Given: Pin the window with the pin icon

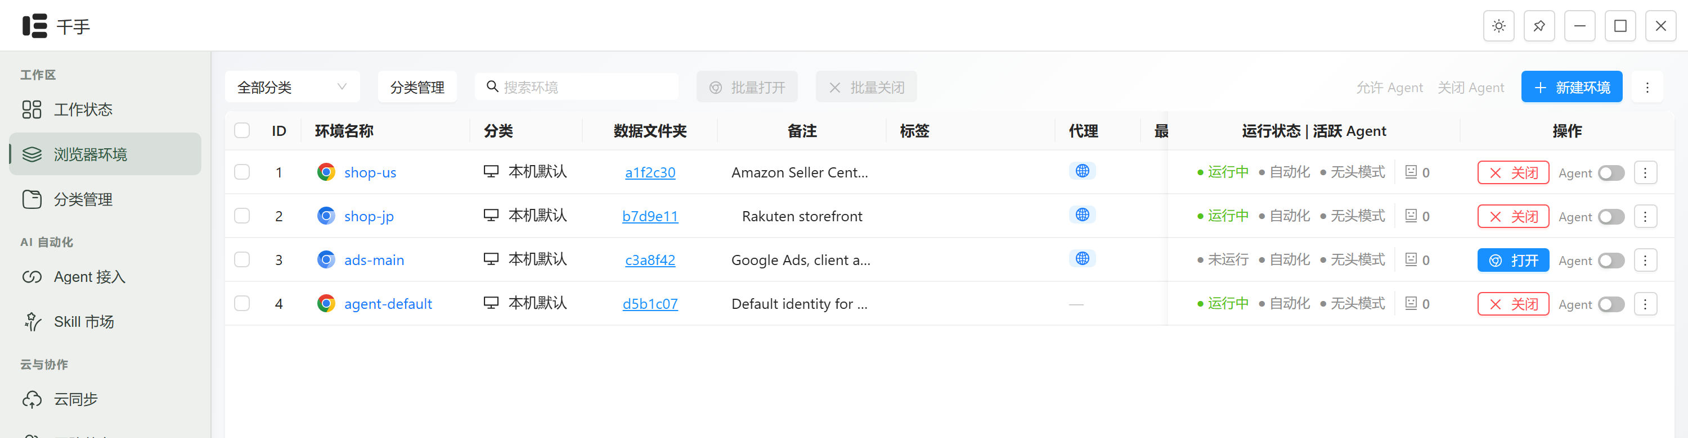Looking at the screenshot, I should (1538, 26).
